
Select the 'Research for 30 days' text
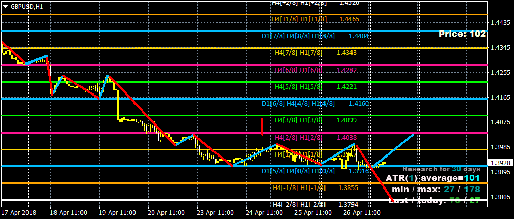pyautogui.click(x=441, y=169)
